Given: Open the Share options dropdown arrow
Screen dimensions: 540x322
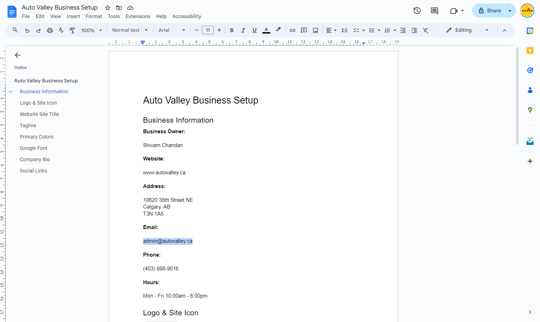Looking at the screenshot, I should (510, 11).
